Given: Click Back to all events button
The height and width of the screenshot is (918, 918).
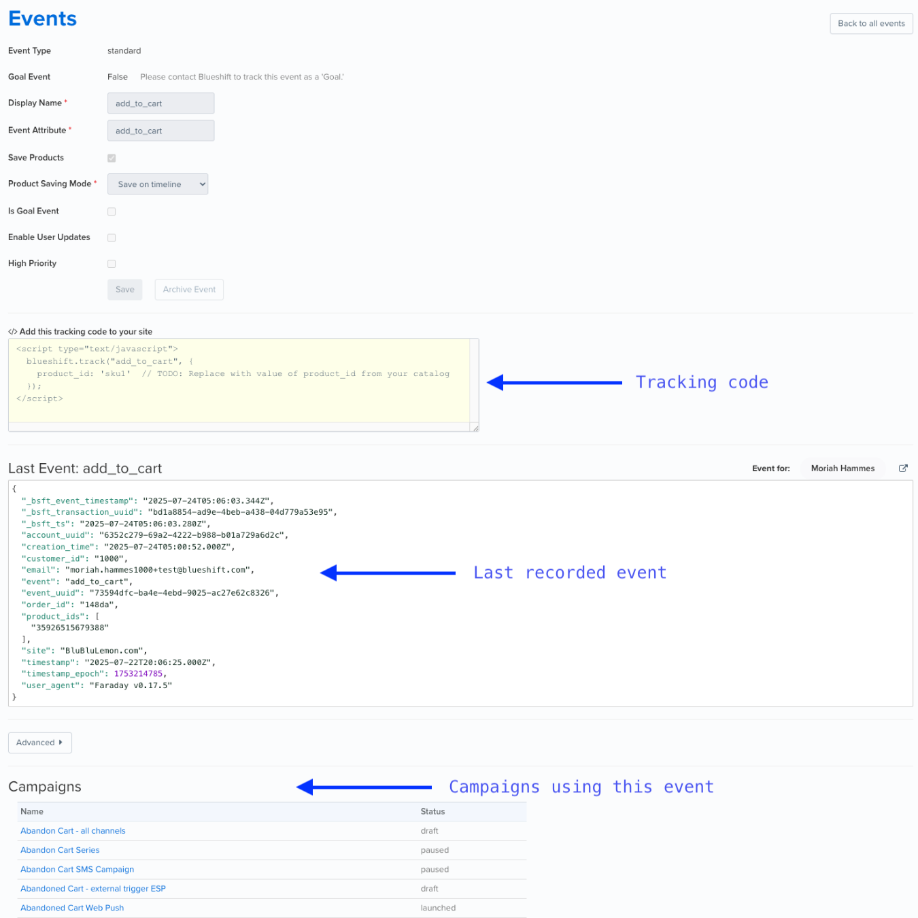Looking at the screenshot, I should pyautogui.click(x=871, y=23).
